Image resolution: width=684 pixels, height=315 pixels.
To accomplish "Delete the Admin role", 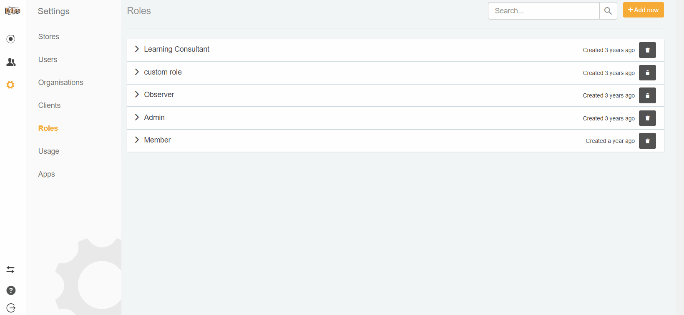I will [647, 118].
